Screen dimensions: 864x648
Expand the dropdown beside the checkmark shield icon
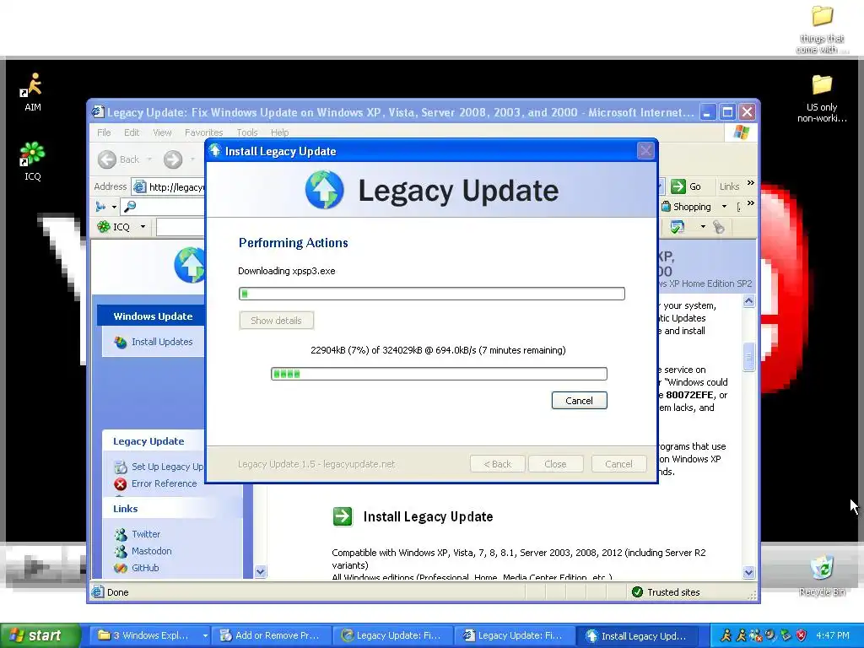click(703, 226)
